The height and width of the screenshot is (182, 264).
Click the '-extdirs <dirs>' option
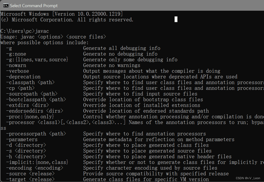click(x=27, y=105)
